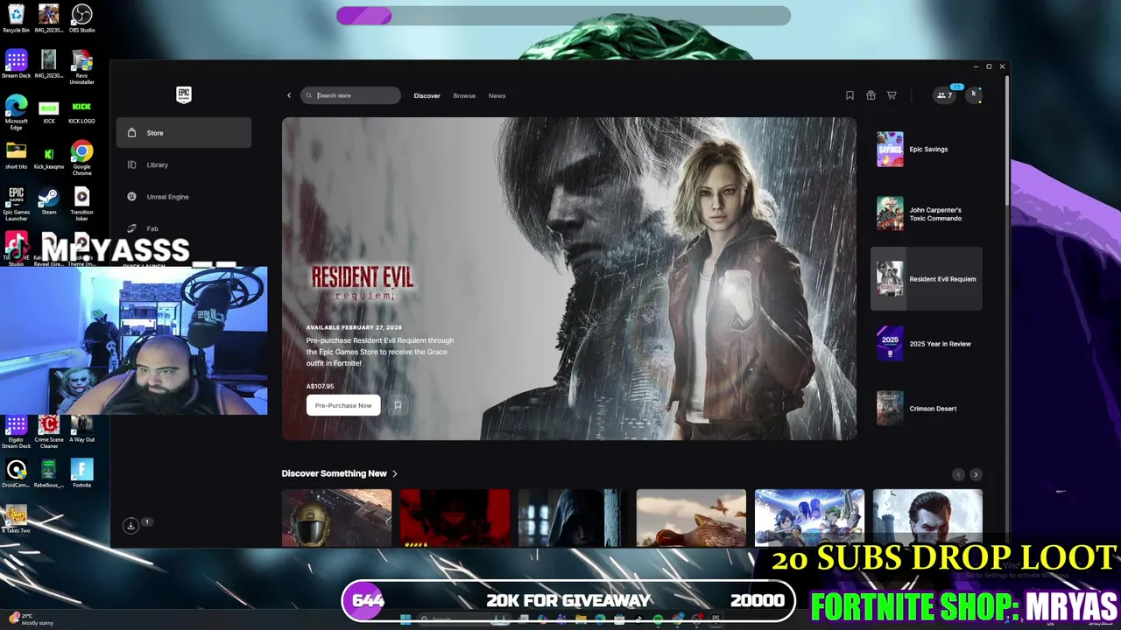Open the Store section in sidebar

coord(184,133)
